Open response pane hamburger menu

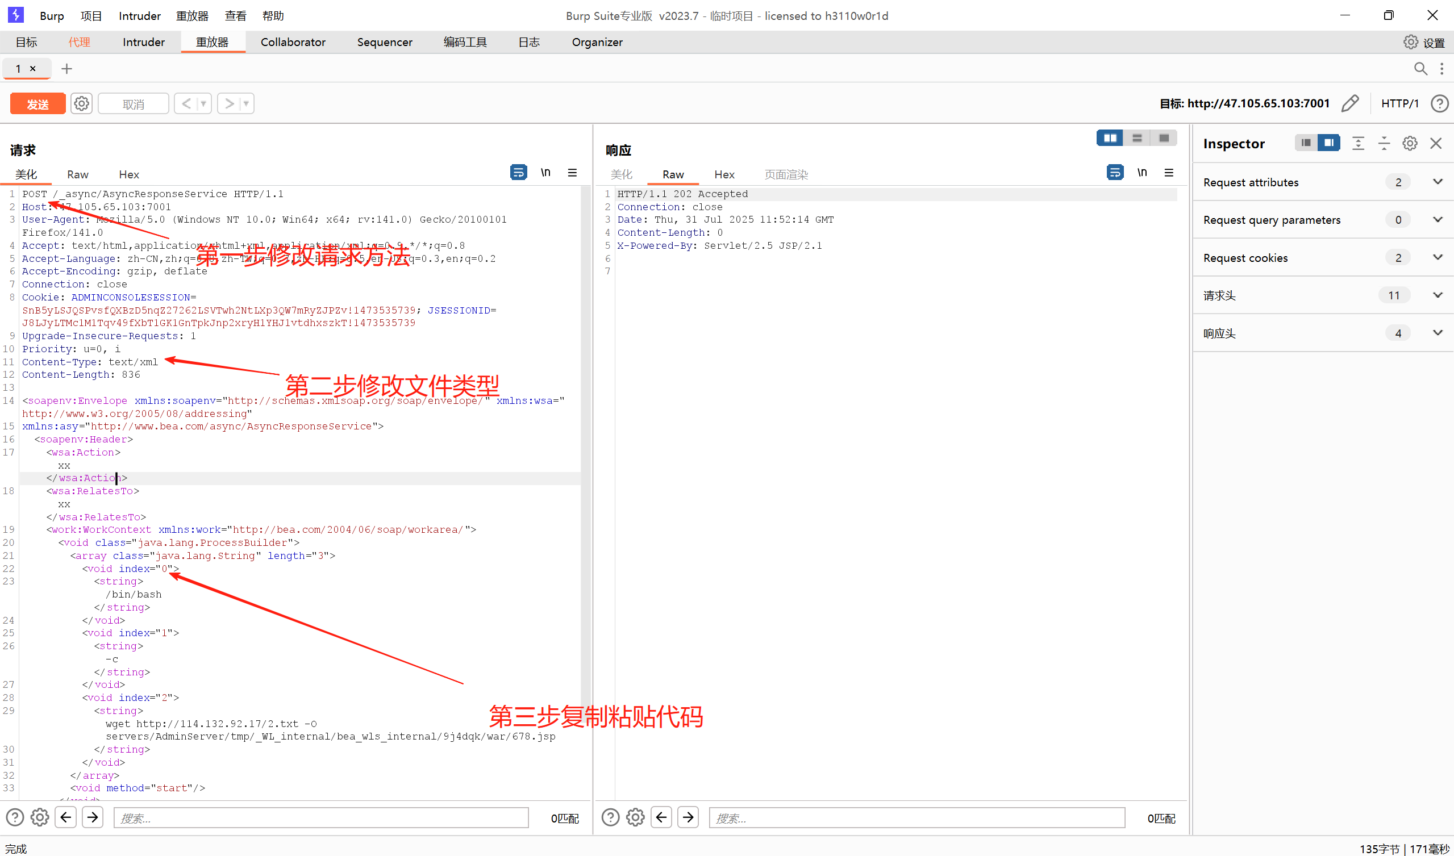click(x=1169, y=173)
